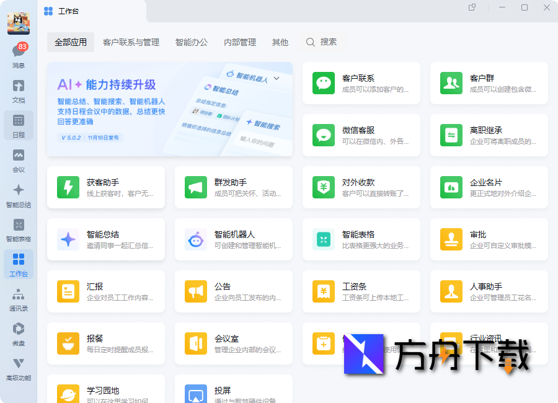This screenshot has width=558, height=403.
Task: Open the 微信客服 app card
Action: point(361,136)
